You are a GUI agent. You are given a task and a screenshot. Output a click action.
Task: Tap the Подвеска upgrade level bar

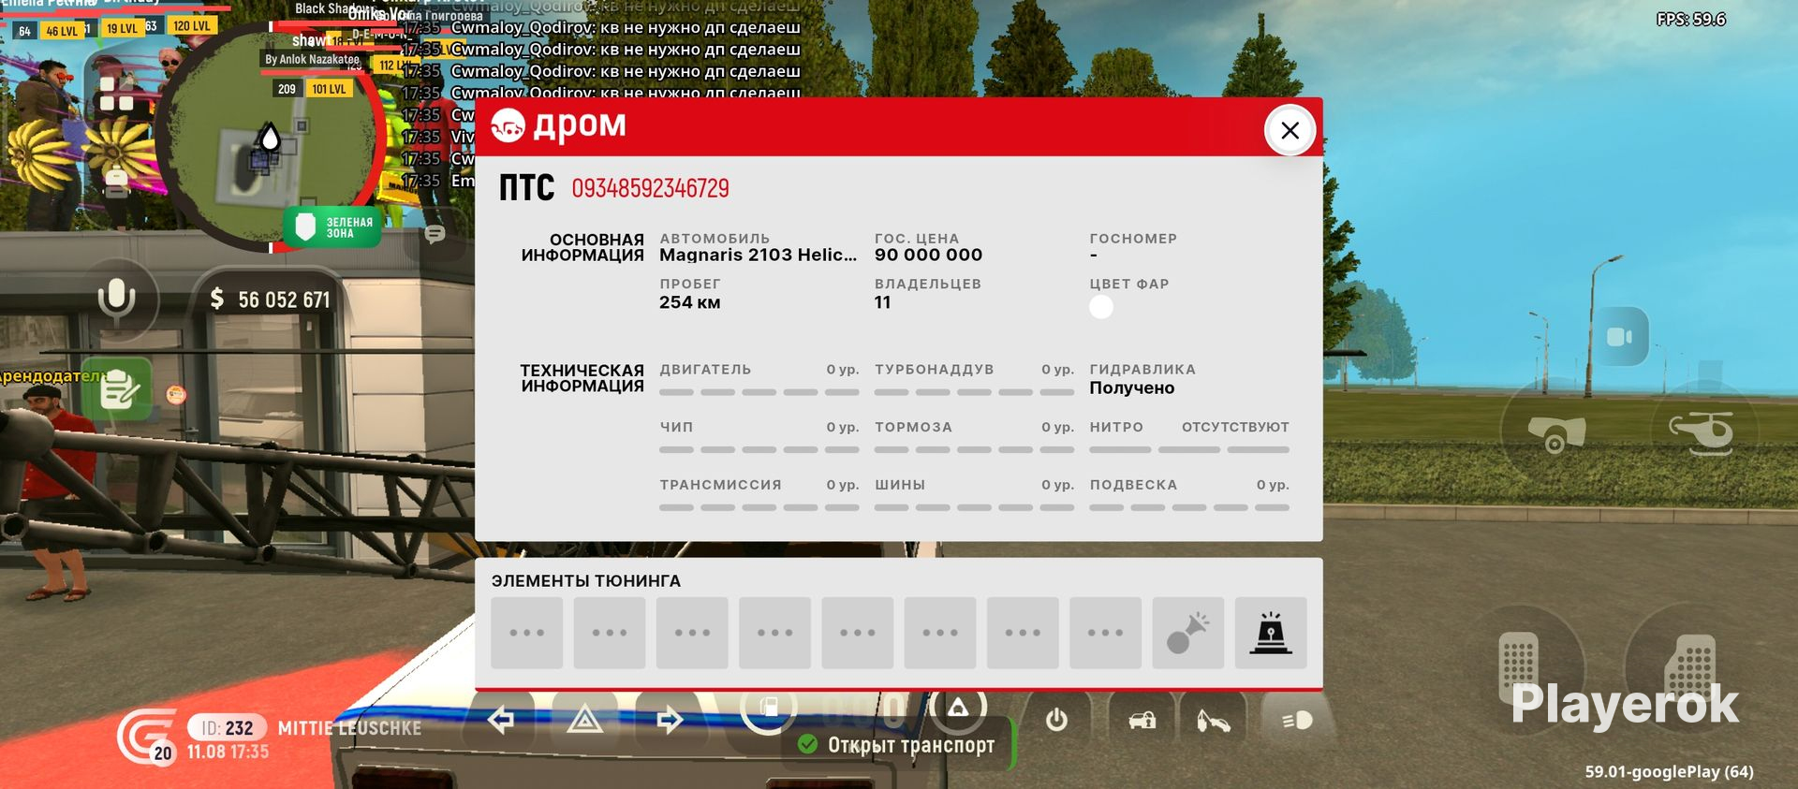1189,507
